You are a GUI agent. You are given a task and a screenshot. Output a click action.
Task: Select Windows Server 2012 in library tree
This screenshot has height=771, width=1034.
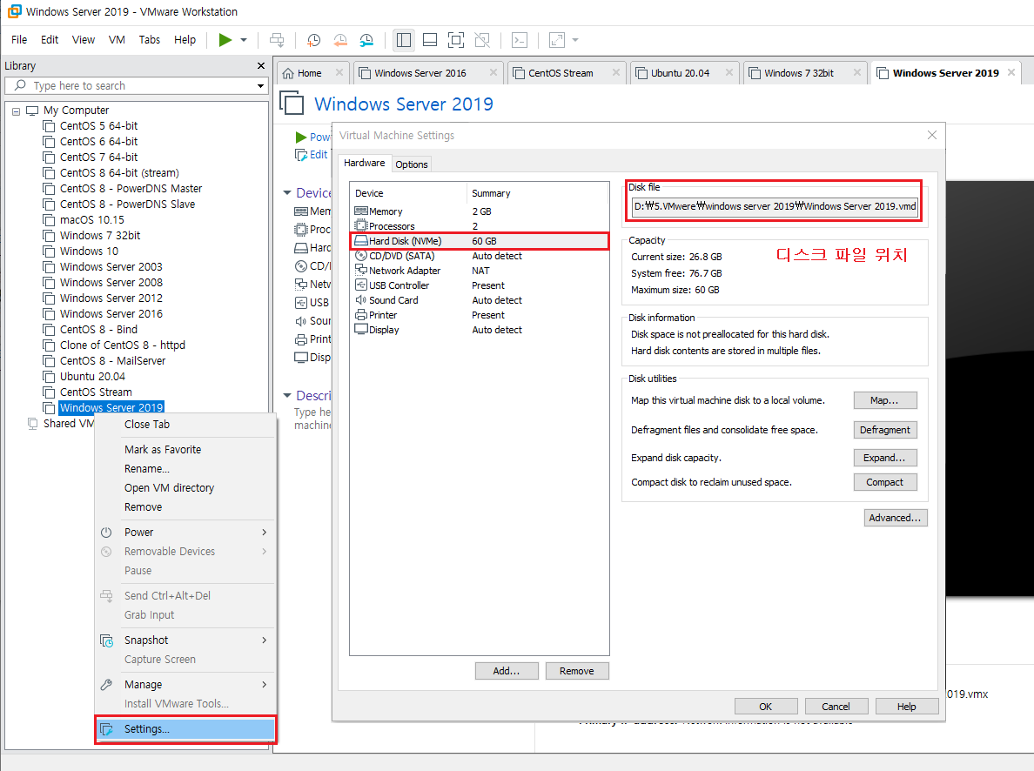click(x=111, y=298)
